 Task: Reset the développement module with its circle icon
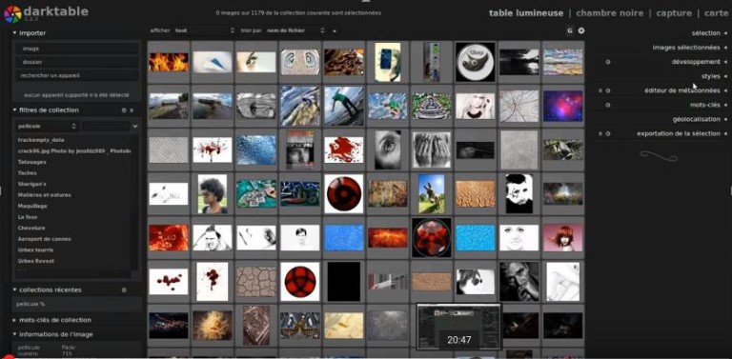pos(608,62)
